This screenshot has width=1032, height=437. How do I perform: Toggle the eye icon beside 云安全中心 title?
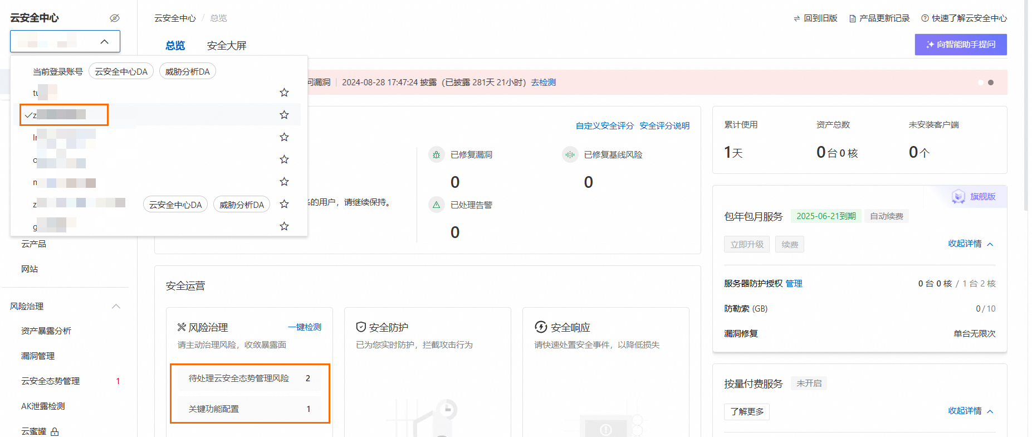[115, 18]
